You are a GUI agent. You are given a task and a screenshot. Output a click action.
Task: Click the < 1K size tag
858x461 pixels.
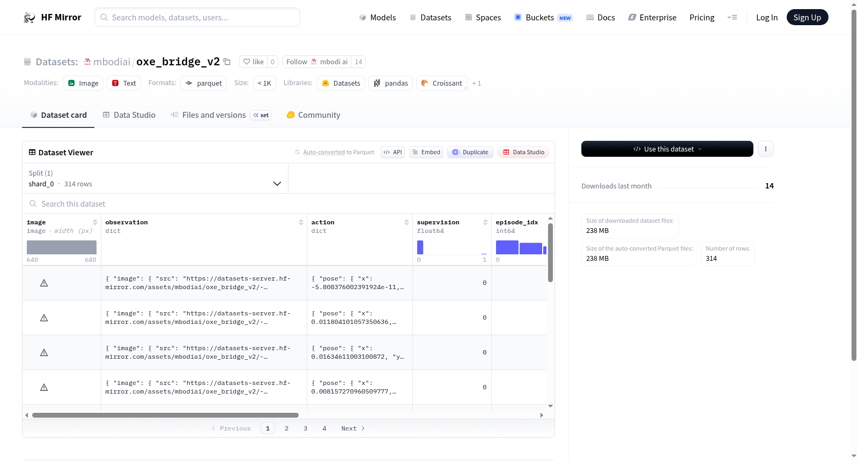point(264,83)
